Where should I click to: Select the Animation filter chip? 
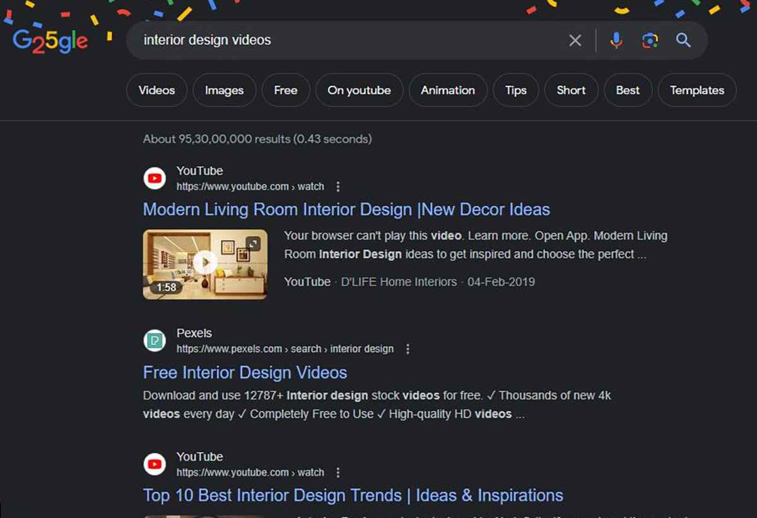(x=448, y=90)
